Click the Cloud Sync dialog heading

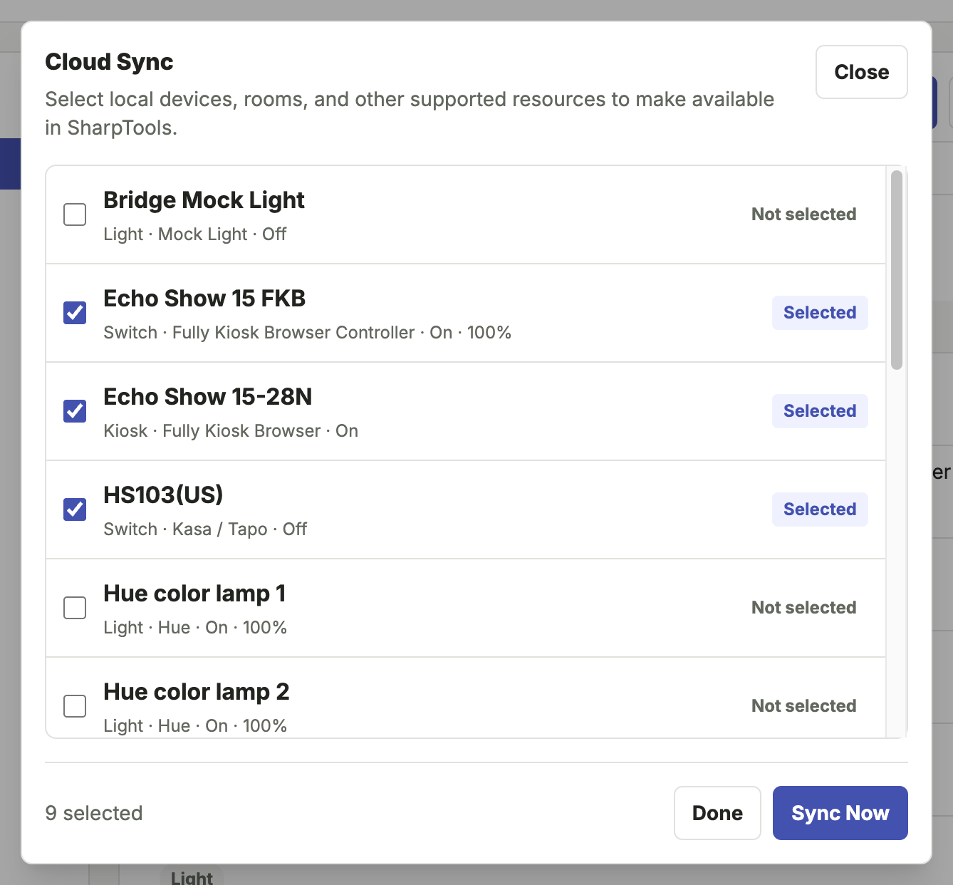(x=109, y=62)
